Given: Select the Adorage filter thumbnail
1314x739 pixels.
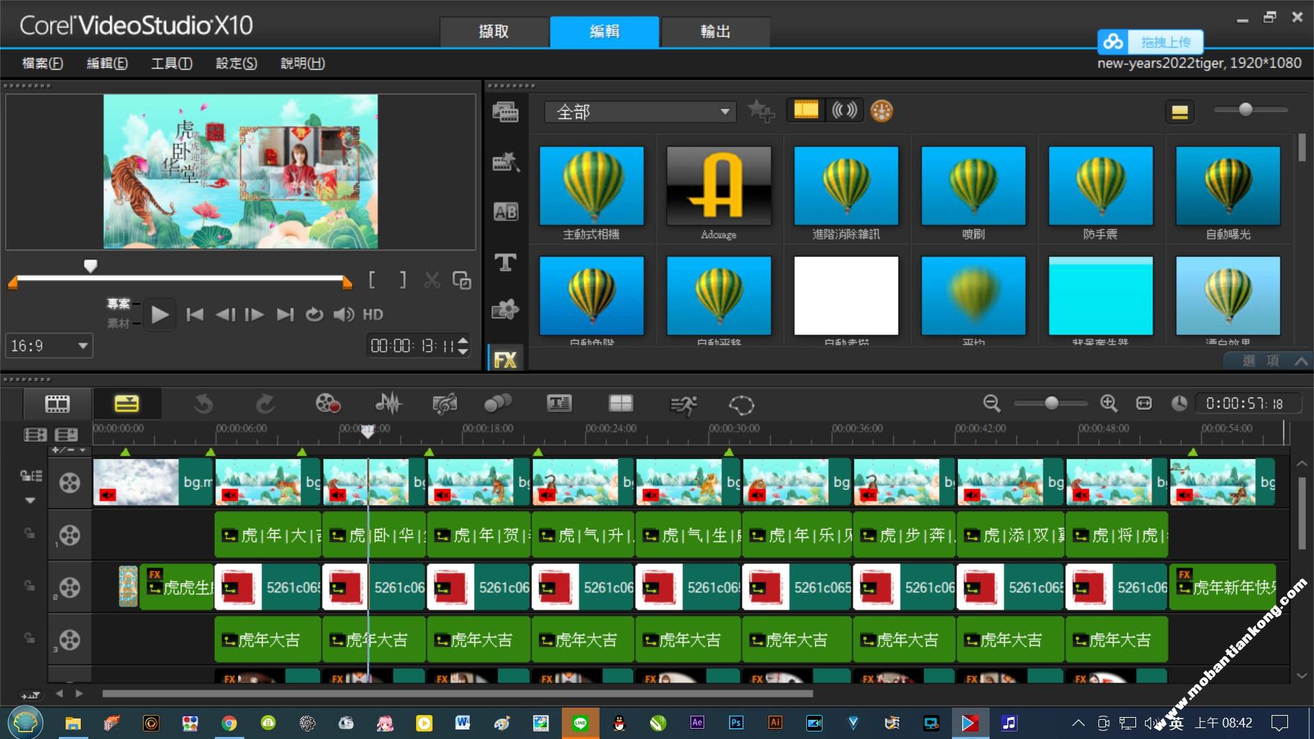Looking at the screenshot, I should [x=719, y=186].
